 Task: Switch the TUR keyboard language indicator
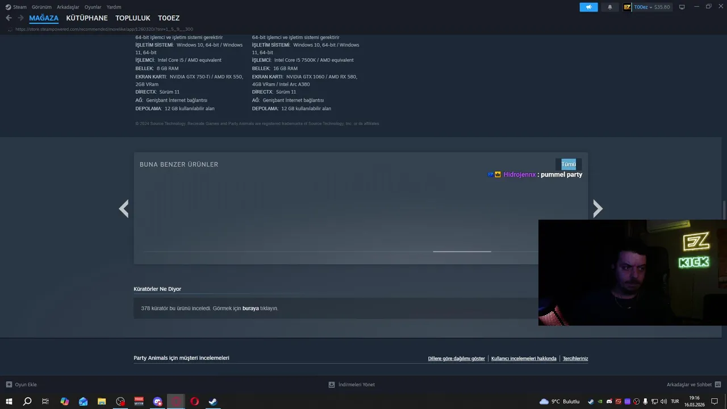click(675, 402)
